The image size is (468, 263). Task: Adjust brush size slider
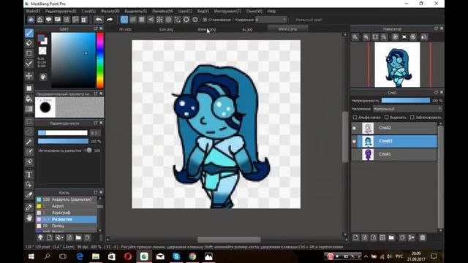pyautogui.click(x=63, y=133)
